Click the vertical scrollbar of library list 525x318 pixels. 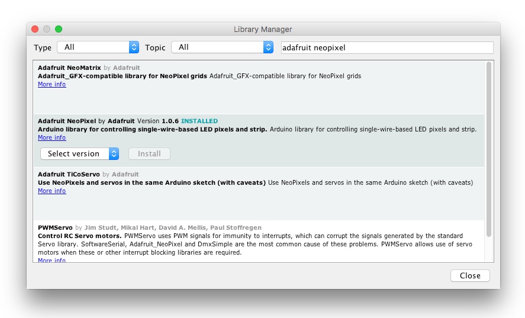click(488, 148)
